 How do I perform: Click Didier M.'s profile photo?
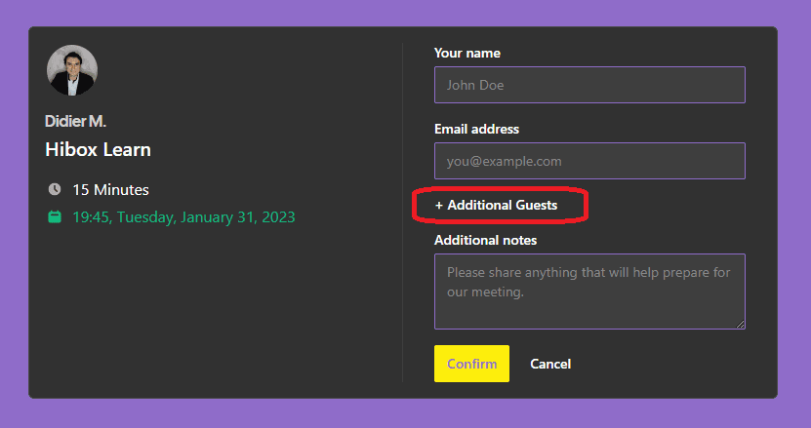point(72,71)
